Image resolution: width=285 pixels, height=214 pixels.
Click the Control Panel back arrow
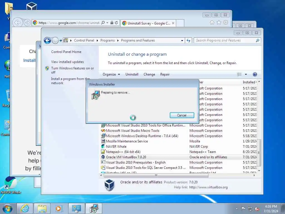click(x=47, y=40)
